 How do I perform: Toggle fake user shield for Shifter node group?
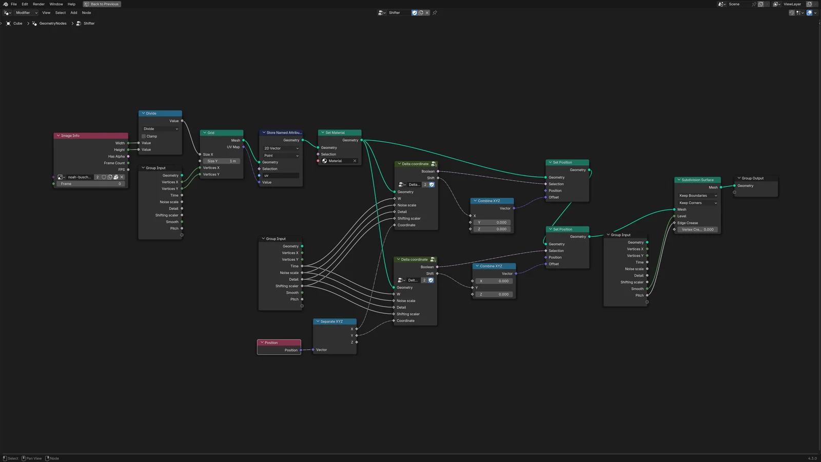click(415, 13)
